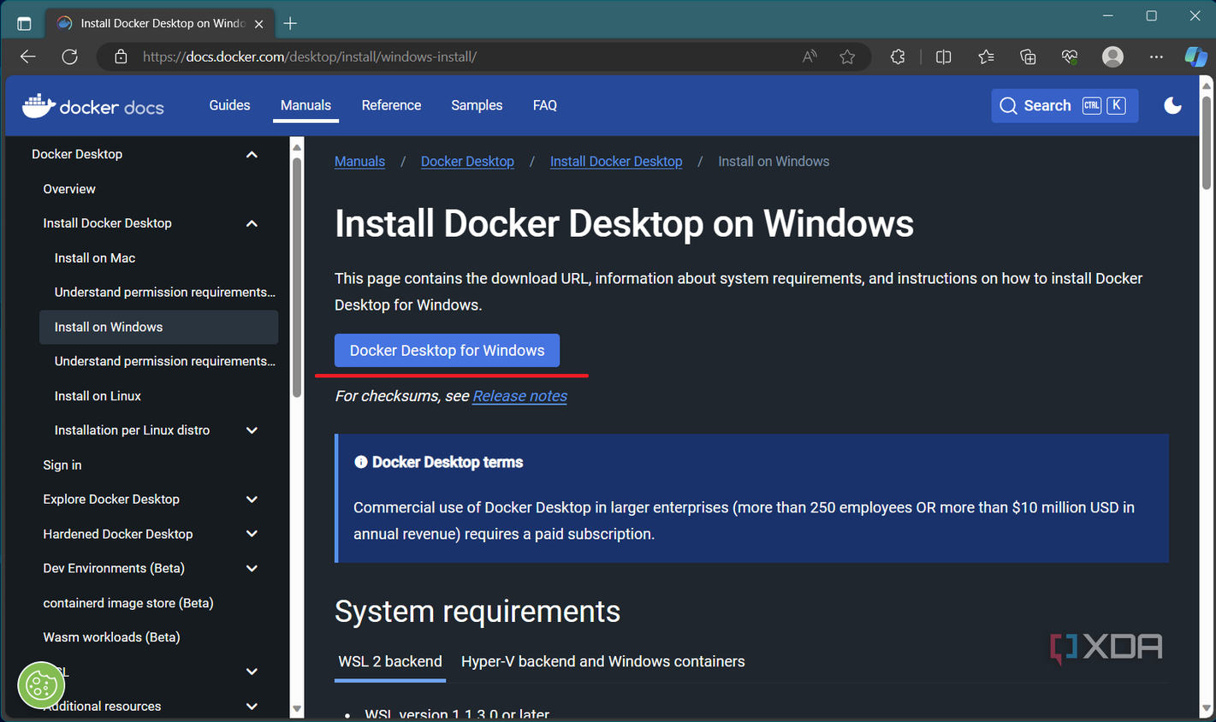Image resolution: width=1216 pixels, height=722 pixels.
Task: Reload the page with refresh icon
Action: pos(70,56)
